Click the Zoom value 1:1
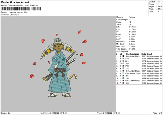Viewport: 163px width, 115px height. pos(158,11)
